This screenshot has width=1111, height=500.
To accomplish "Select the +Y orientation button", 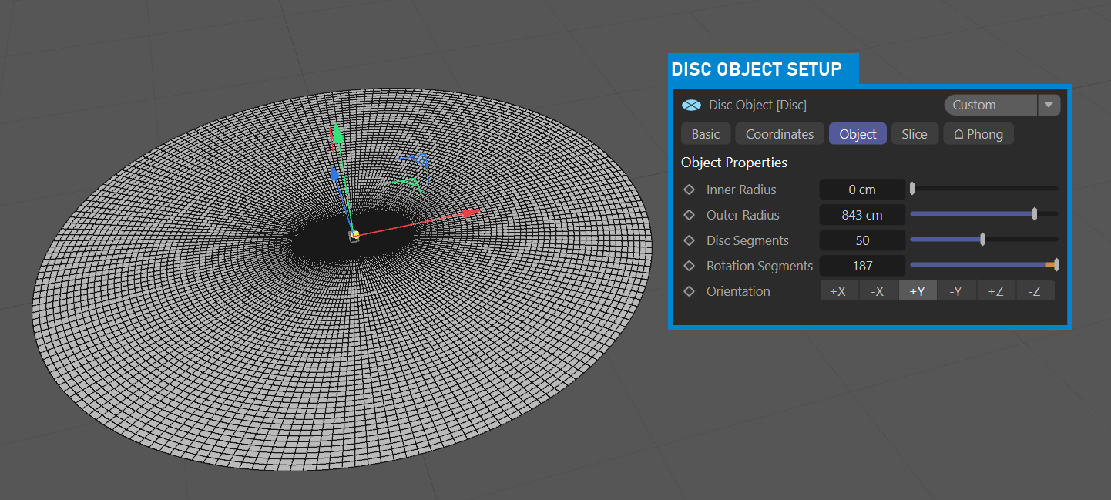I will [x=917, y=291].
